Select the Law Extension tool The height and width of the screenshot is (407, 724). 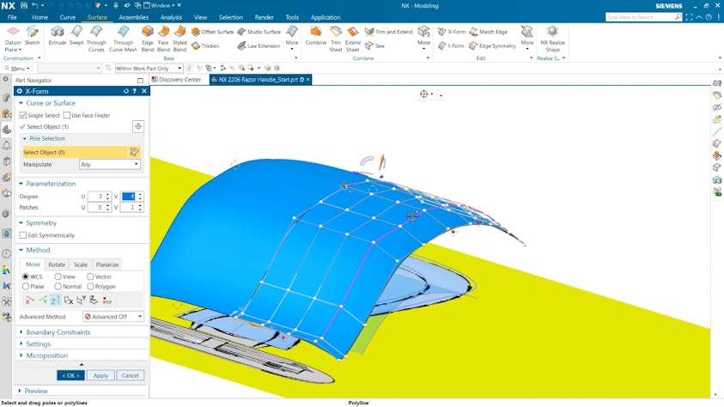(x=259, y=46)
